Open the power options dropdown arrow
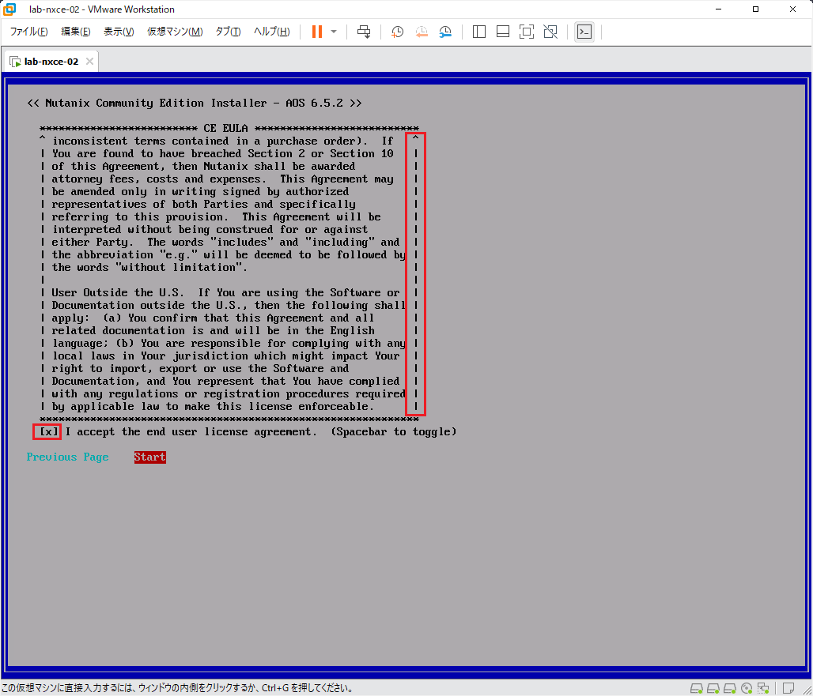This screenshot has height=696, width=813. tap(334, 32)
